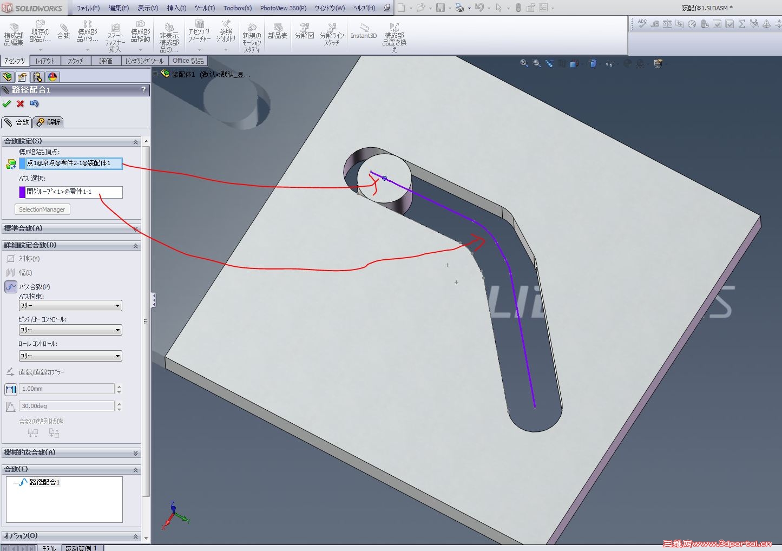This screenshot has height=551, width=782.
Task: Click the 部品表 bill of materials tool
Action: coord(278,31)
